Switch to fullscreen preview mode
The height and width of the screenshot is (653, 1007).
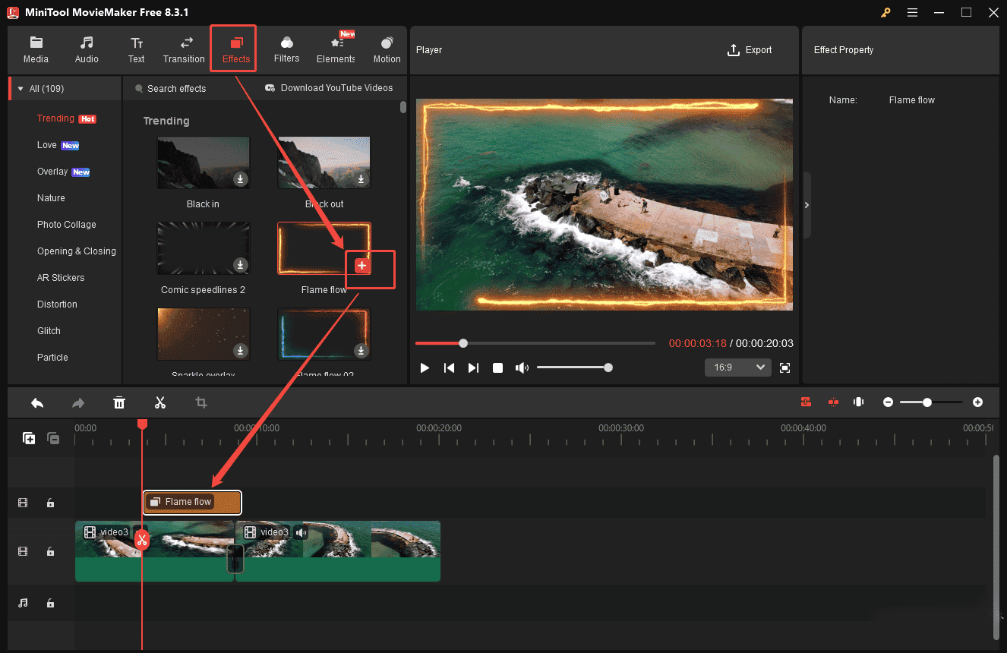click(785, 368)
